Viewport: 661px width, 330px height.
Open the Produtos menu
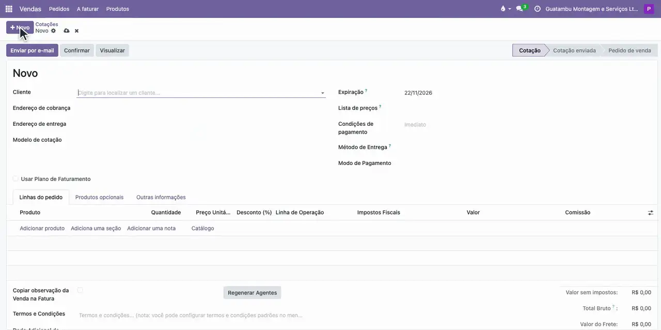(x=118, y=9)
